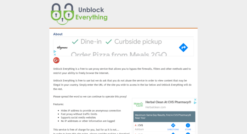247x134 pixels.
Task: Click the blue Store info icon
Action: coord(188,125)
